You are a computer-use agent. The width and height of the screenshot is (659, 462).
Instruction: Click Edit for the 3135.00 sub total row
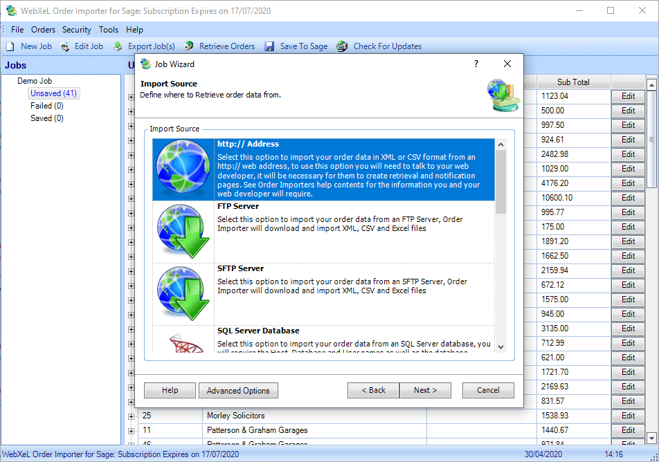click(628, 329)
